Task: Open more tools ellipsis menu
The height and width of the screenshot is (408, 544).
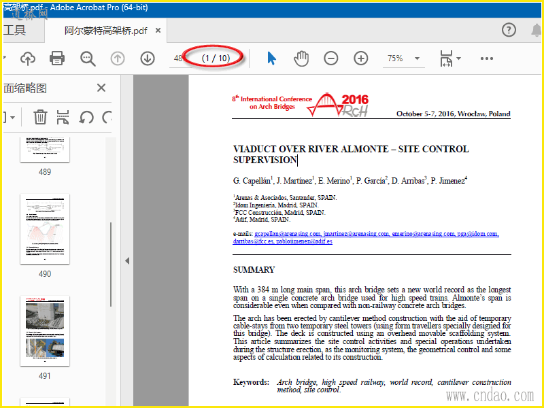Action: [486, 58]
